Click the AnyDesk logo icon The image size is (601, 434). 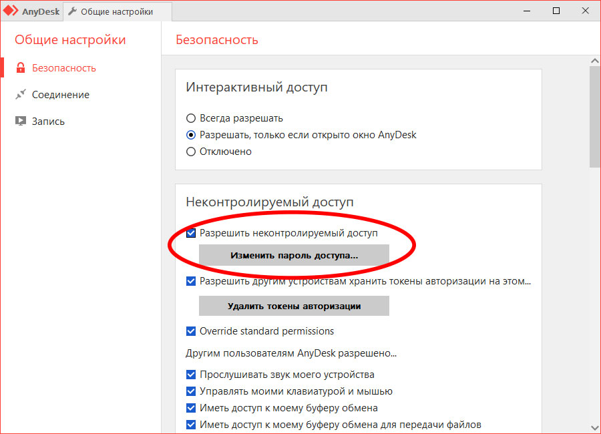[x=11, y=11]
